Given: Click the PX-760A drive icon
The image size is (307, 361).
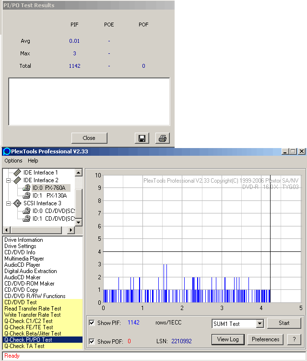Looking at the screenshot, I should [x=27, y=188].
